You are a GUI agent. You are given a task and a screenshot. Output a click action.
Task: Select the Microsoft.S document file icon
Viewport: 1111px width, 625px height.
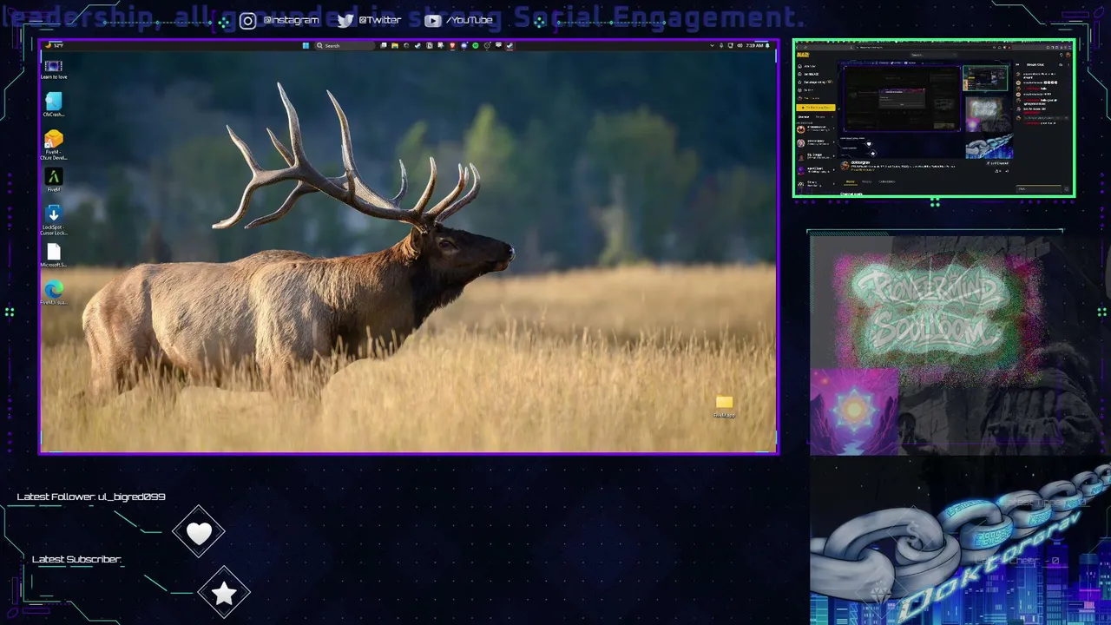tap(53, 255)
